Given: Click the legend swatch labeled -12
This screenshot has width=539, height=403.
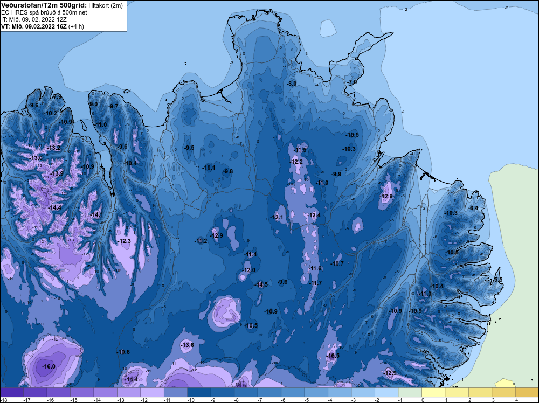Looking at the screenshot, I should coord(153,392).
